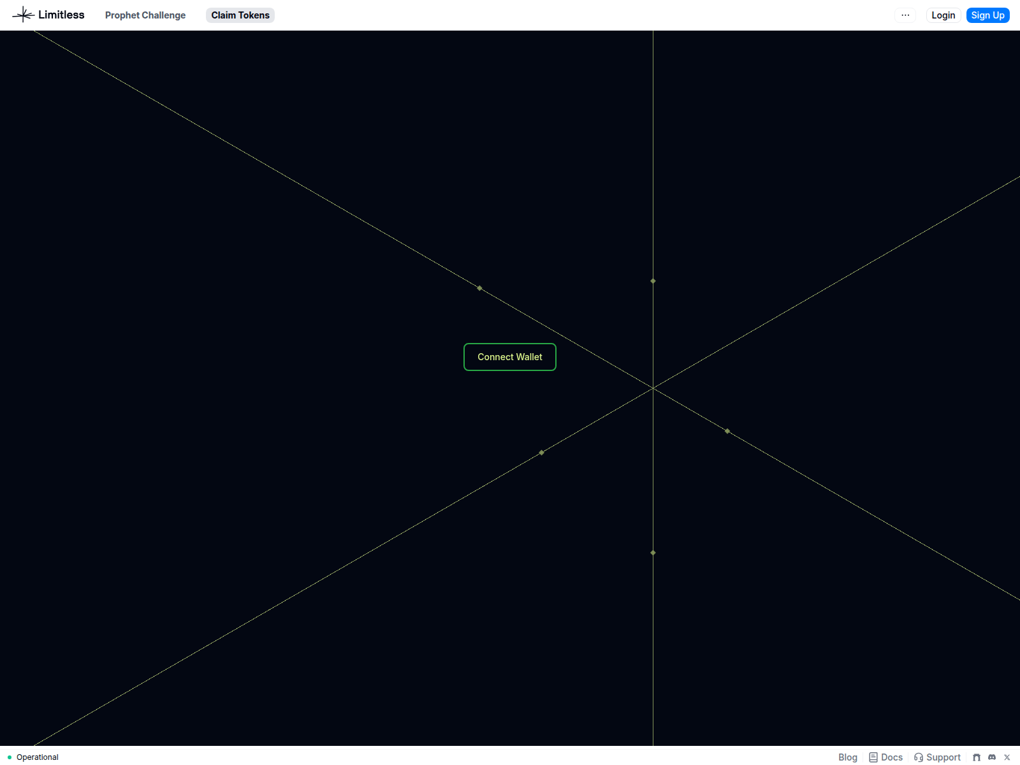The image size is (1020, 765).
Task: Open Farcaster via arch icon in footer
Action: pos(977,757)
